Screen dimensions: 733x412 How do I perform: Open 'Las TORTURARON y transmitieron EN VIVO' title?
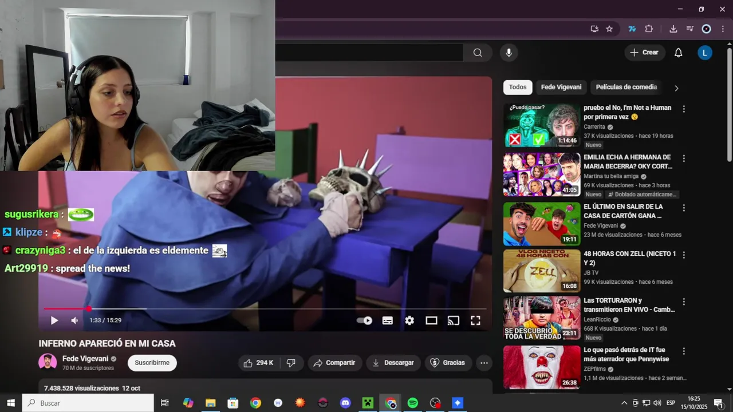(629, 305)
